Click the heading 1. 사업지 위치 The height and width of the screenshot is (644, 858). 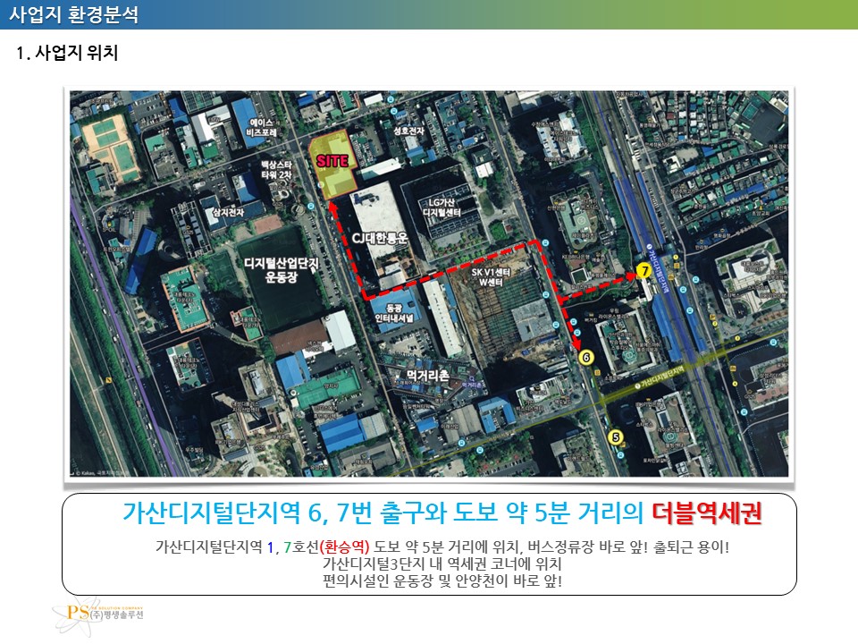(x=67, y=53)
